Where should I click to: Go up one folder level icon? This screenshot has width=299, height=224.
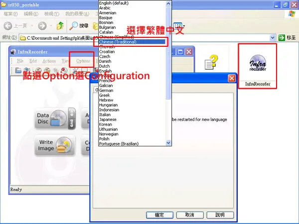60,26
